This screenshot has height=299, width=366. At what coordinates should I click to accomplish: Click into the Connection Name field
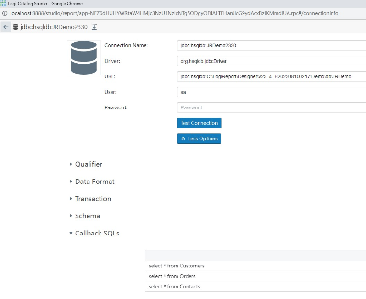(x=271, y=45)
